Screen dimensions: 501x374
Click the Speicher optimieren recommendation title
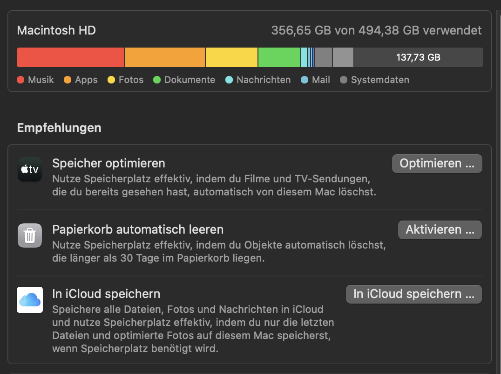[x=108, y=163]
